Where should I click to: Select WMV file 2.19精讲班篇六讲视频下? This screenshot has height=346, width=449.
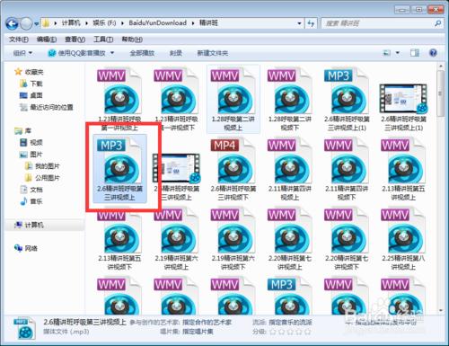click(x=233, y=239)
